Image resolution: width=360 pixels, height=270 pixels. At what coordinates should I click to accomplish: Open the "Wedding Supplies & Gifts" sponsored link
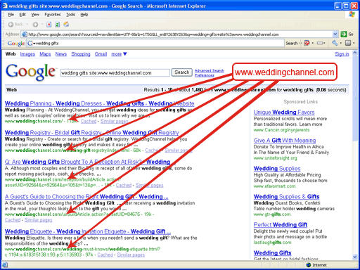[x=286, y=197]
